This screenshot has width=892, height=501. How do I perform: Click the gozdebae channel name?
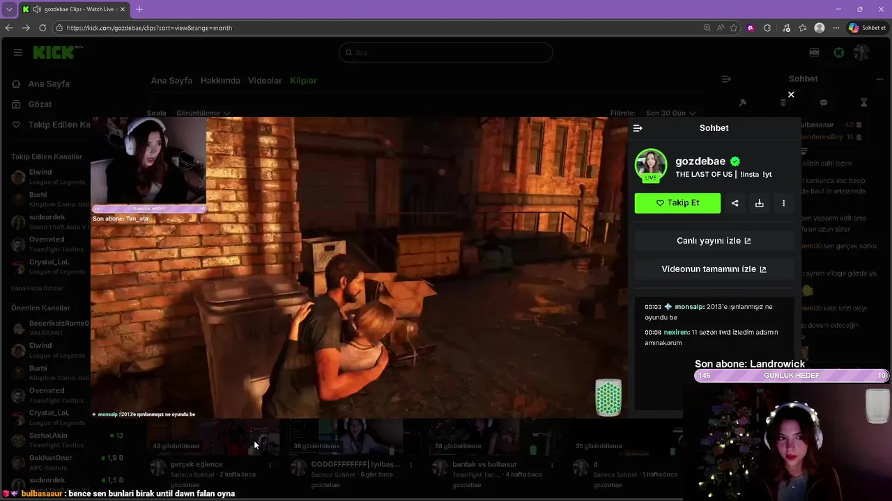(x=700, y=161)
